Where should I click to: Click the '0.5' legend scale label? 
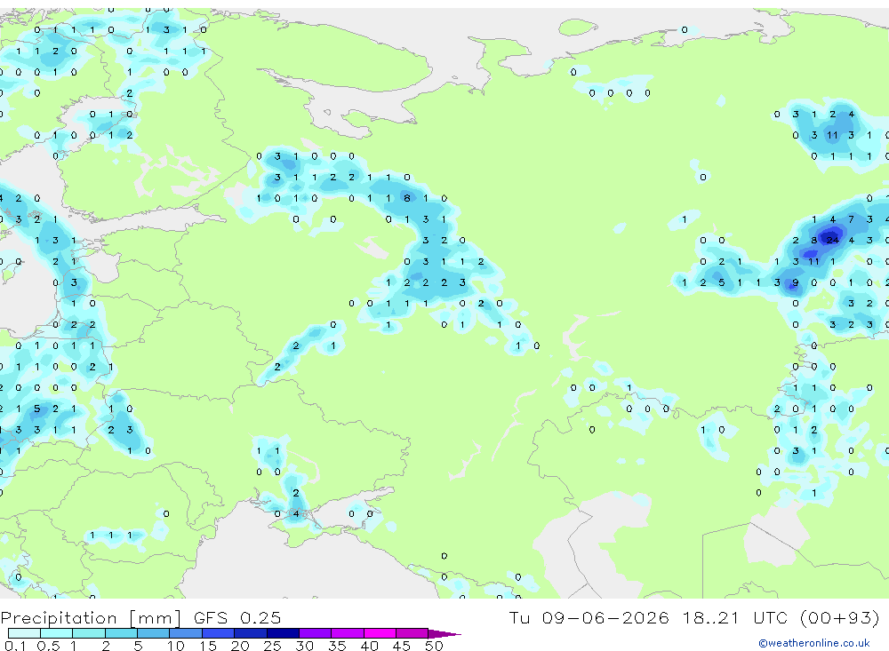[48, 646]
